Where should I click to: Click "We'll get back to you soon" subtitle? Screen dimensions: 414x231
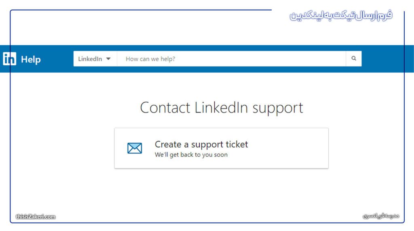(191, 155)
